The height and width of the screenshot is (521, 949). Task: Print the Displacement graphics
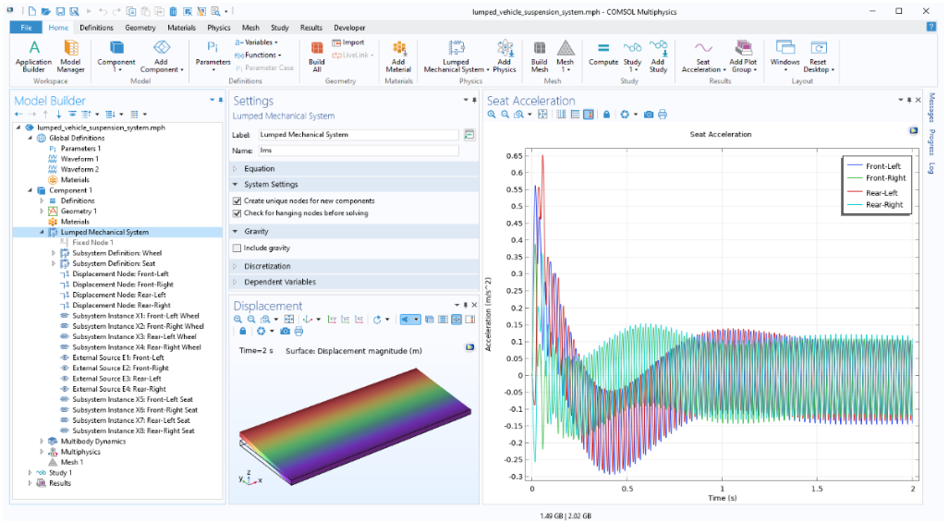tap(299, 331)
